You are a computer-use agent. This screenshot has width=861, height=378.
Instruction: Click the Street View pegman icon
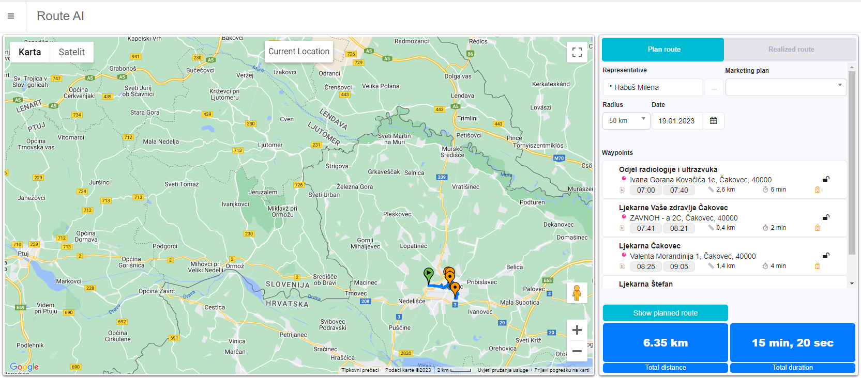[577, 293]
